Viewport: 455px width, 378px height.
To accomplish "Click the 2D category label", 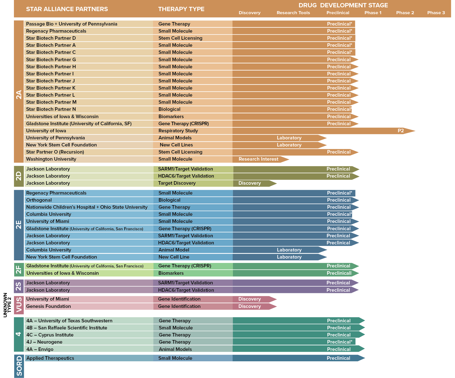I will pyautogui.click(x=19, y=176).
